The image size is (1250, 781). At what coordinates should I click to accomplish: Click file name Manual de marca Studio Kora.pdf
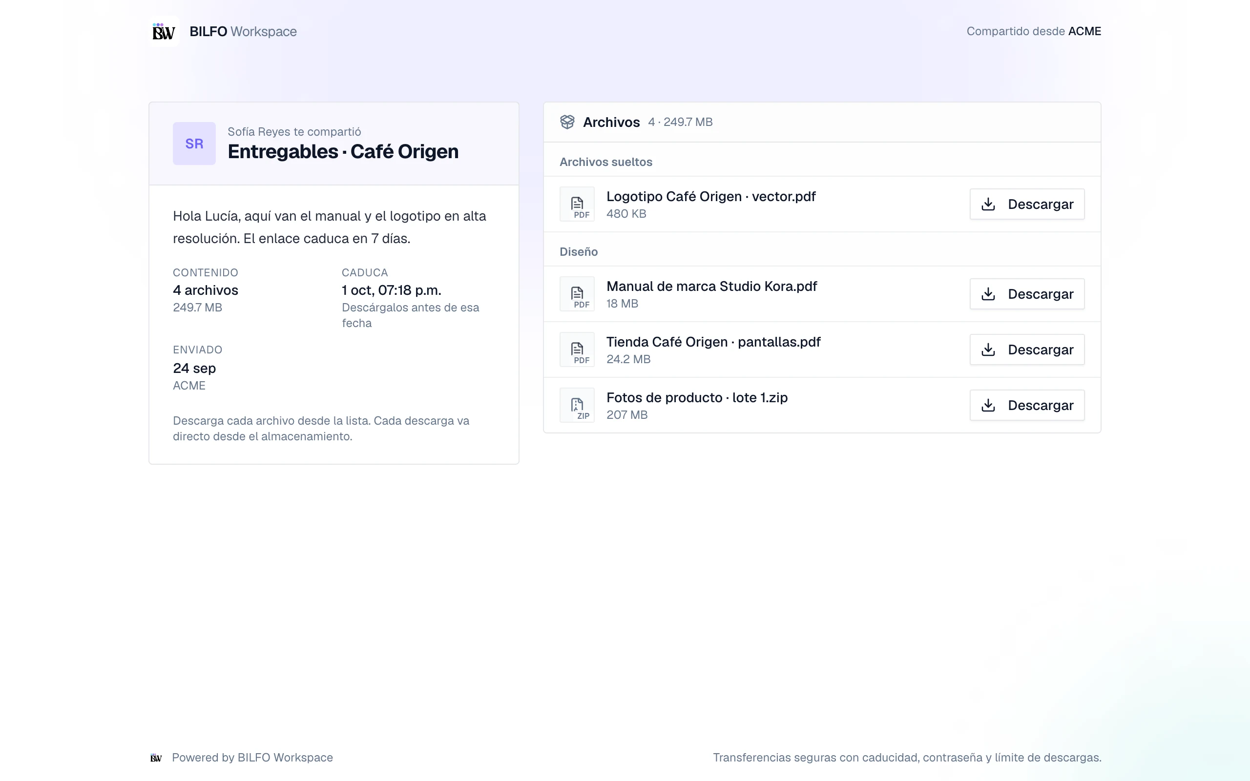point(711,286)
